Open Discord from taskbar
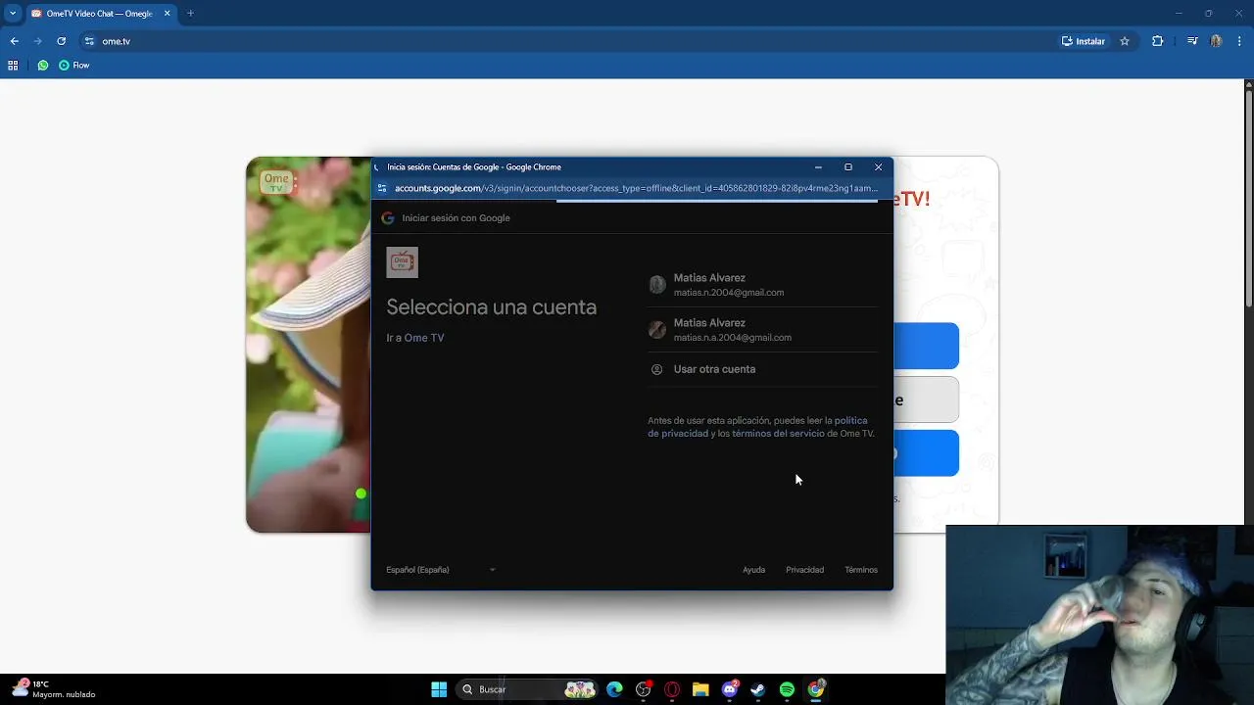This screenshot has width=1254, height=705. 730,689
